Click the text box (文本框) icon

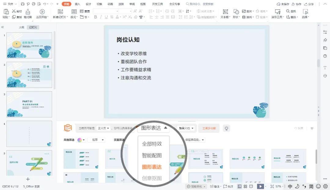(226, 12)
